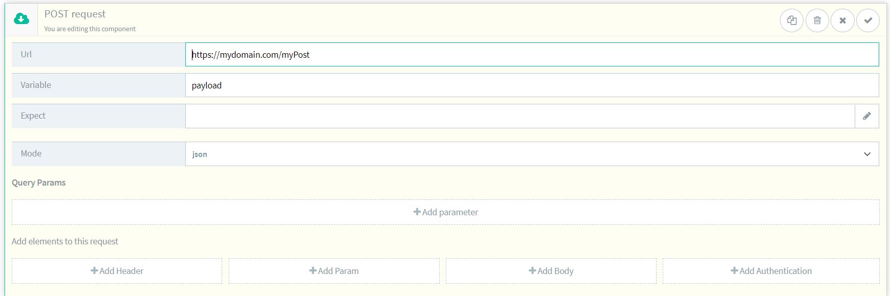Delete the component with the trash icon
This screenshot has width=890, height=296.
tap(817, 20)
